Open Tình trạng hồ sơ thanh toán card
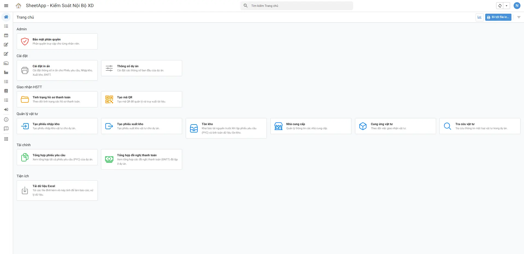The height and width of the screenshot is (254, 524). 57,99
